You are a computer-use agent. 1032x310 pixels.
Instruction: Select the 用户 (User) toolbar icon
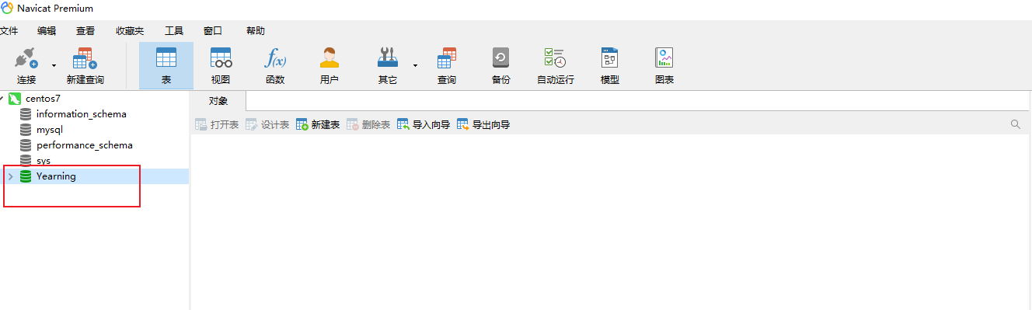click(x=329, y=65)
